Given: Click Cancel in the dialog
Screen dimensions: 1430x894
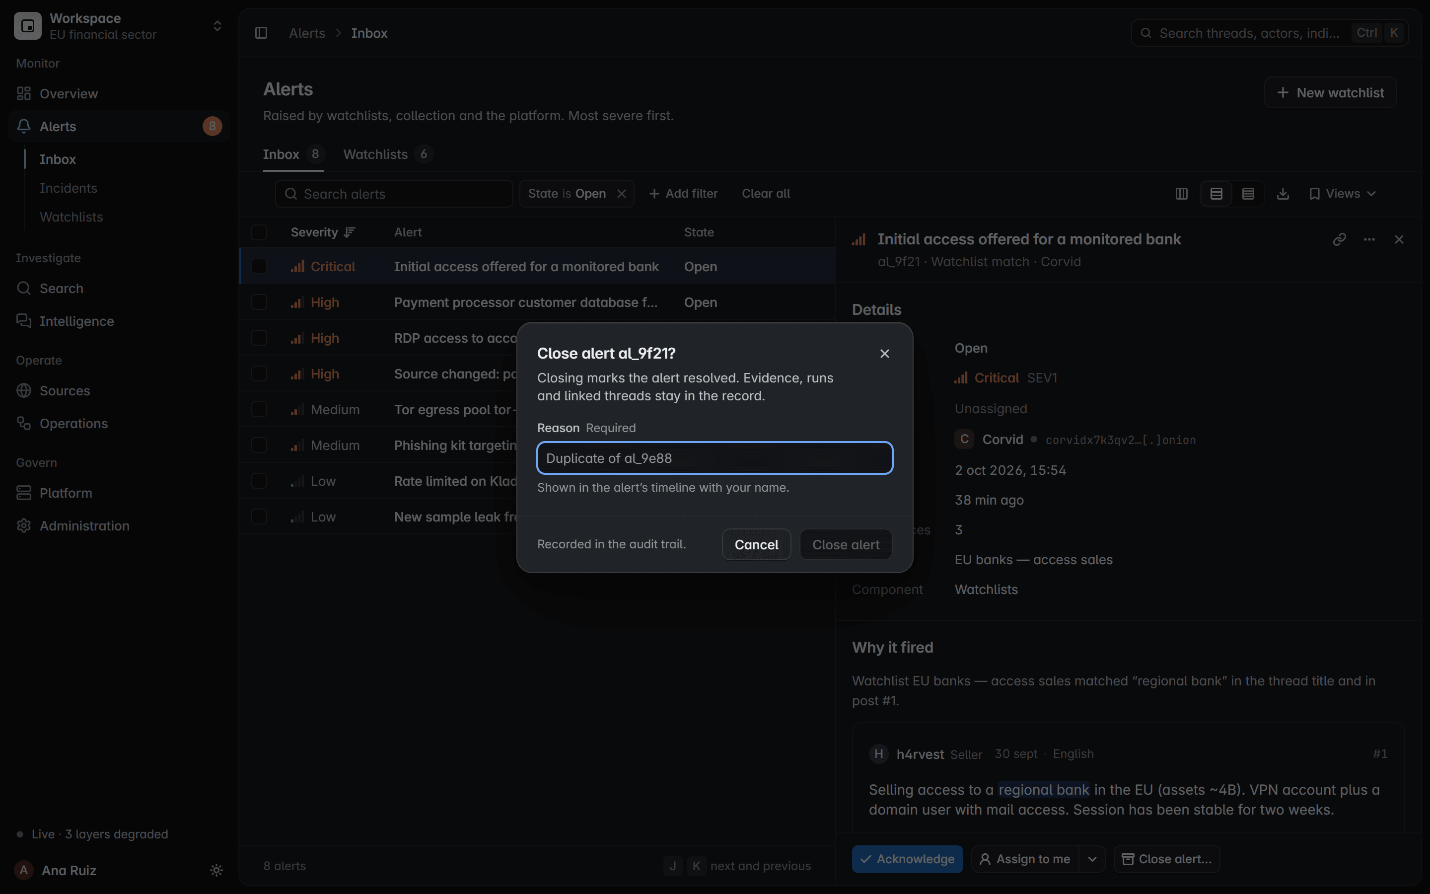Looking at the screenshot, I should [x=756, y=544].
